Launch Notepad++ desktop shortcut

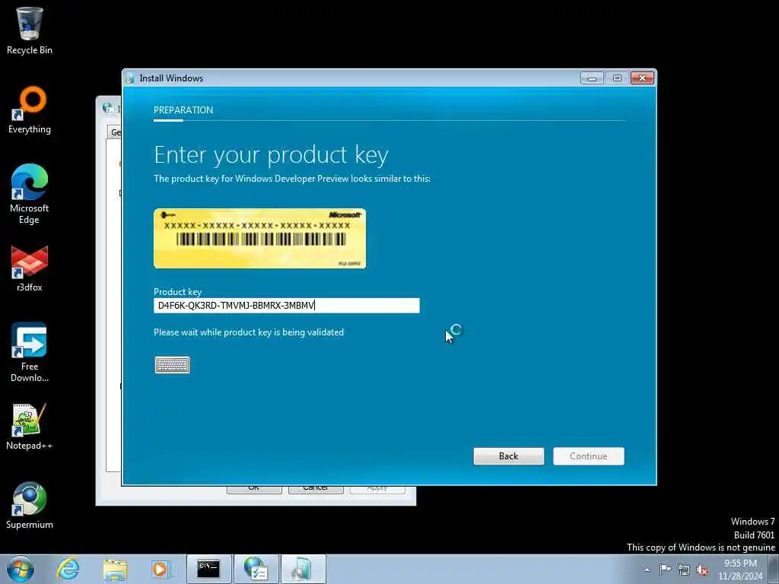click(30, 426)
